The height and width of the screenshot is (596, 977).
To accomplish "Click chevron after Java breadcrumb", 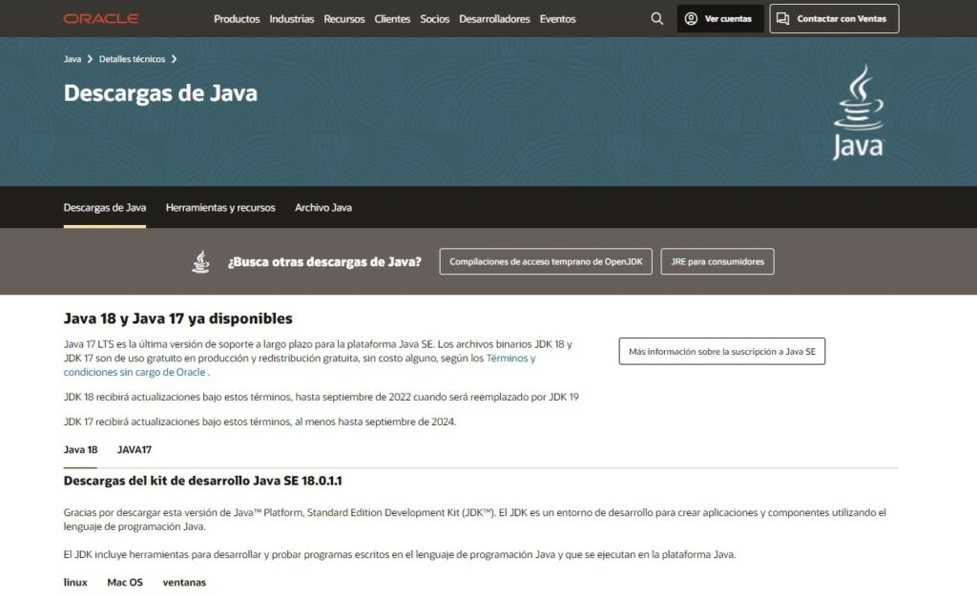I will [x=90, y=59].
